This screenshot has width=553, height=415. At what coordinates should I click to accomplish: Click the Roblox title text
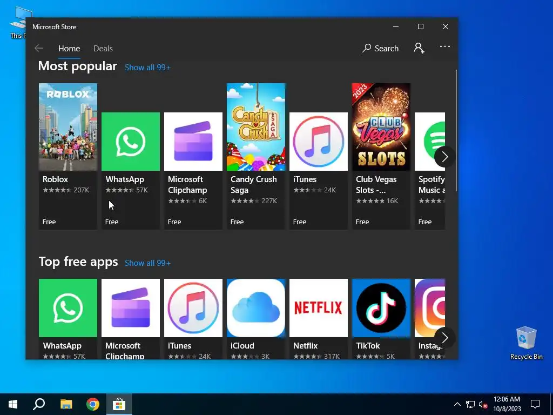pyautogui.click(x=56, y=179)
